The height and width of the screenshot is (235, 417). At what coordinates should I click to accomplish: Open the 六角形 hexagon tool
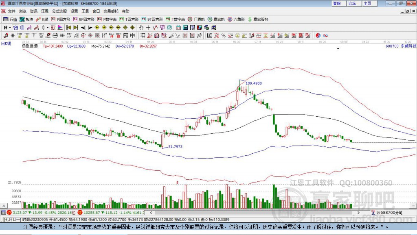coord(236,20)
